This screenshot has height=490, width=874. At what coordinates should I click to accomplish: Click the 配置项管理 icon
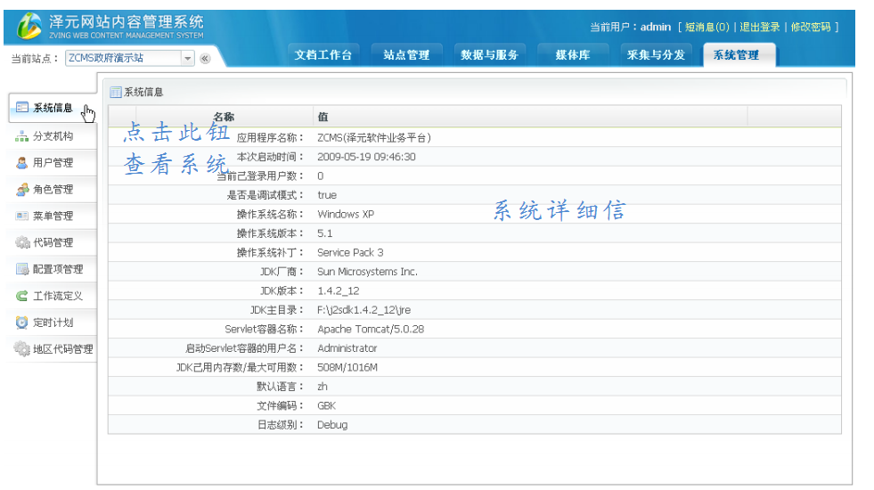(22, 269)
